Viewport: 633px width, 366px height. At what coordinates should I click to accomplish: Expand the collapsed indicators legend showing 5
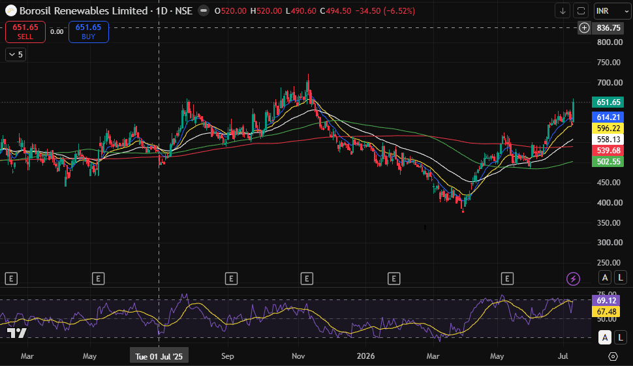pos(16,55)
